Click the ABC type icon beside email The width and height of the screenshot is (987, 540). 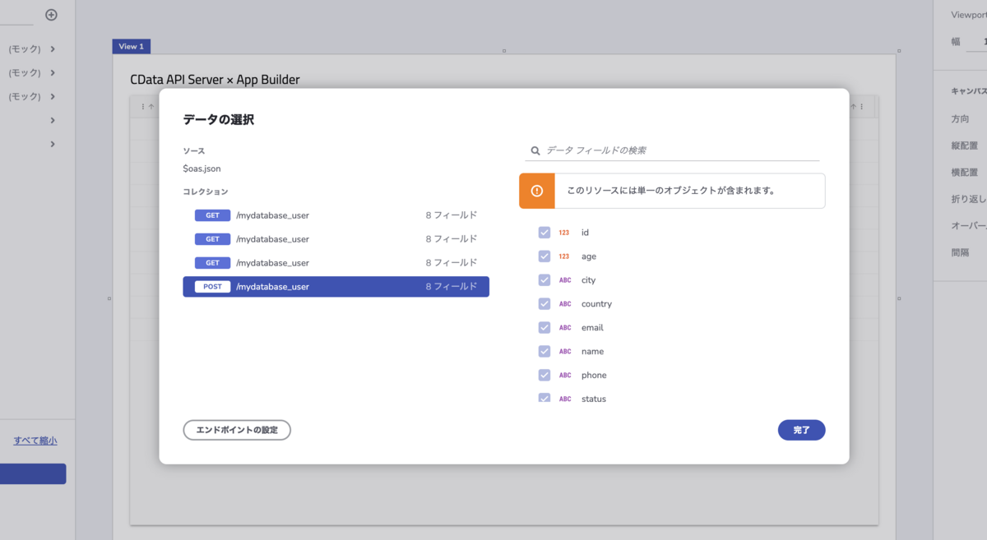pos(565,328)
